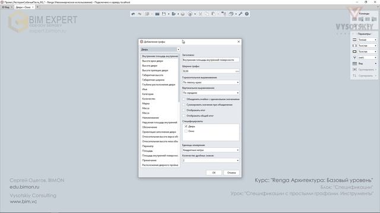Image resolution: width=380 pixels, height=213 pixels.
Task: Open the decimal places dropdown
Action: coord(211,160)
